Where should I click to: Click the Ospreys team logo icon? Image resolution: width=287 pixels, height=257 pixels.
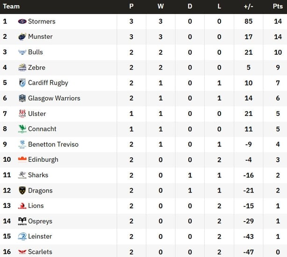(x=22, y=221)
